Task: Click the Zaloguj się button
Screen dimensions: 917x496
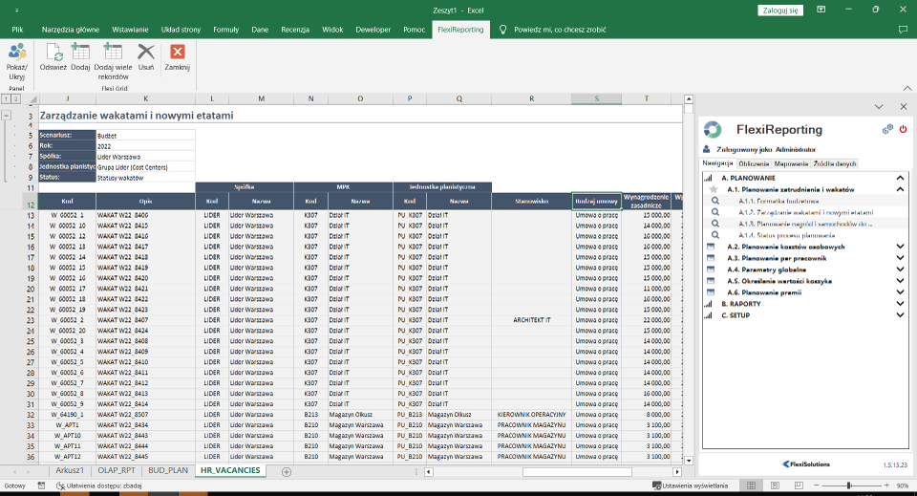Action: coord(780,10)
